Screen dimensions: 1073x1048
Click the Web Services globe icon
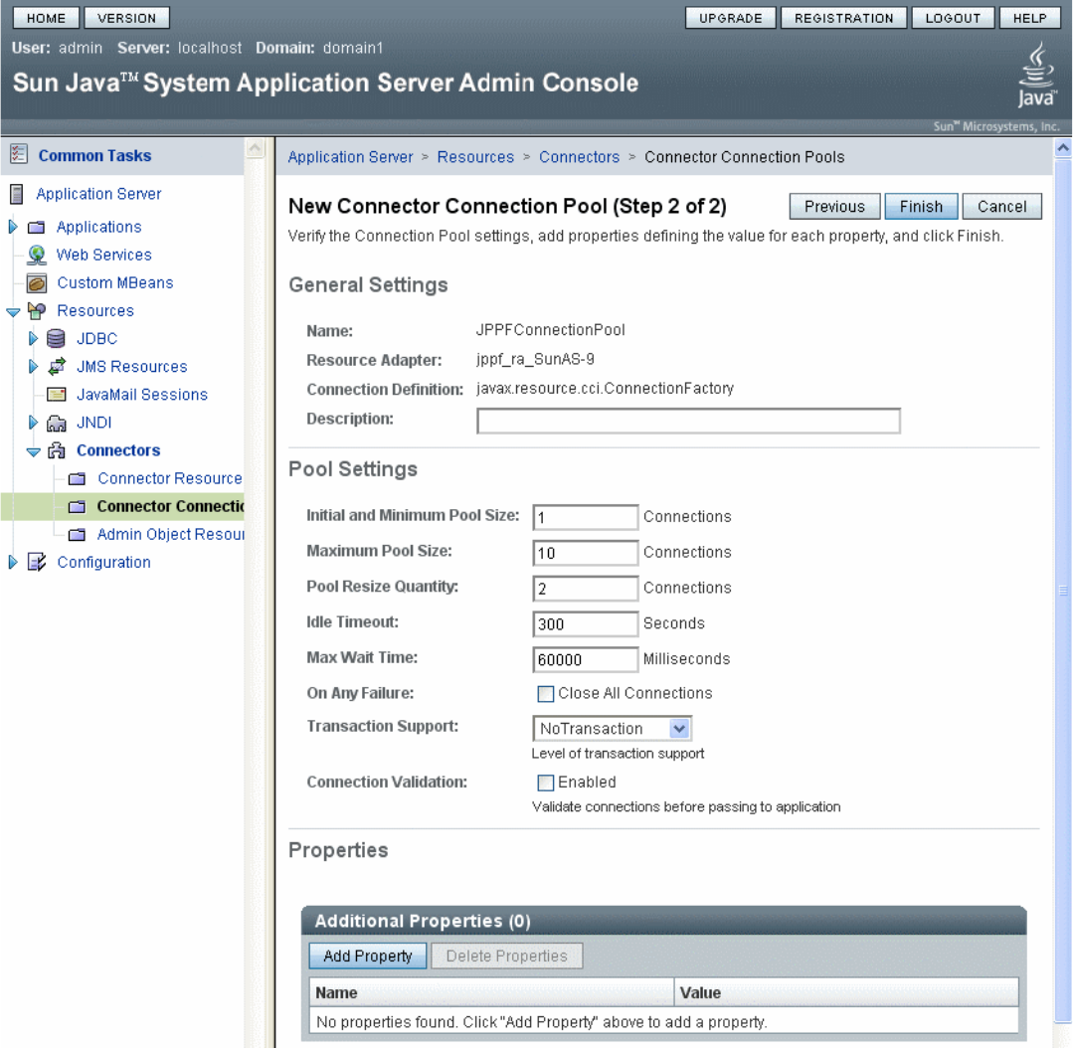[36, 255]
